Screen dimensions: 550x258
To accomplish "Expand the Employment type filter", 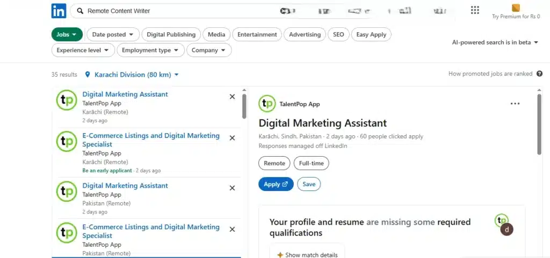I will point(150,50).
